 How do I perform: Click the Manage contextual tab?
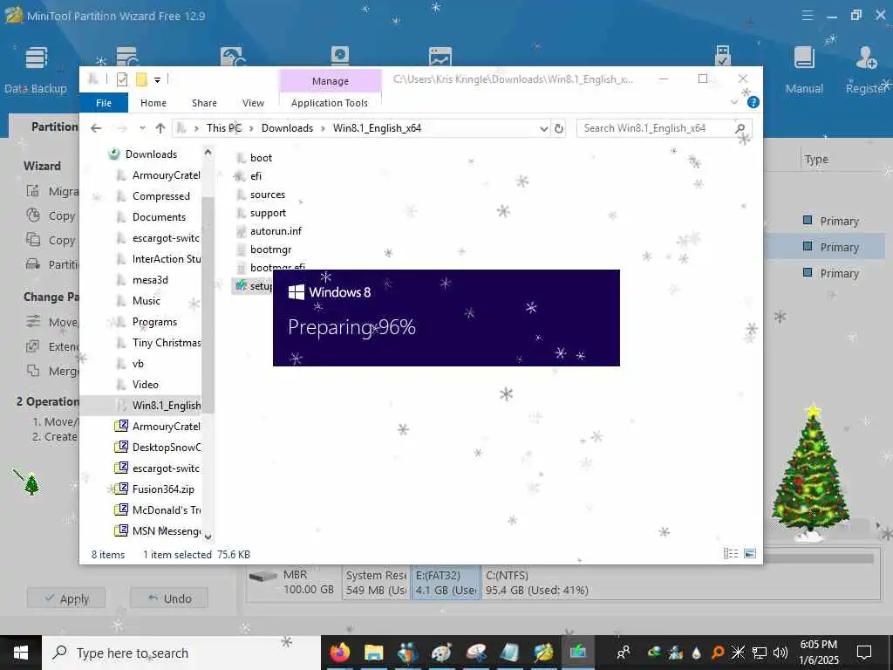coord(331,81)
